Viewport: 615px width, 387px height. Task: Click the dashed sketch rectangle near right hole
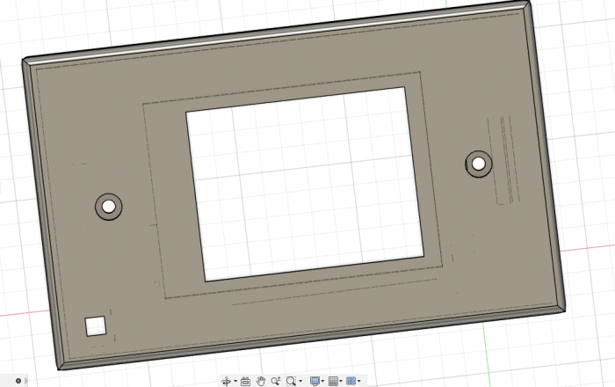[x=503, y=160]
